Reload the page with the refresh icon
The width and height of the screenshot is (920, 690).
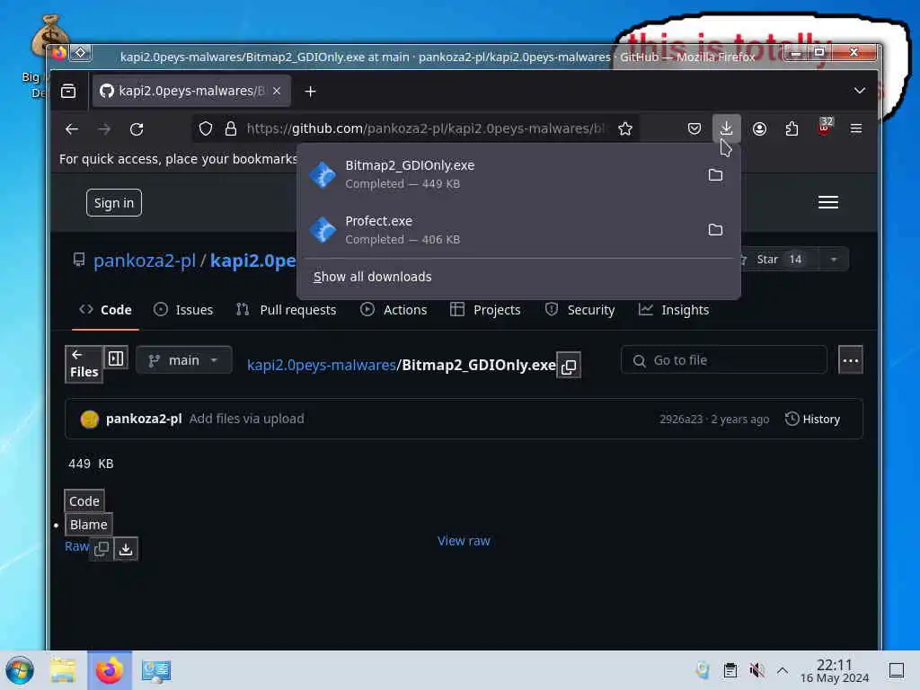point(137,129)
